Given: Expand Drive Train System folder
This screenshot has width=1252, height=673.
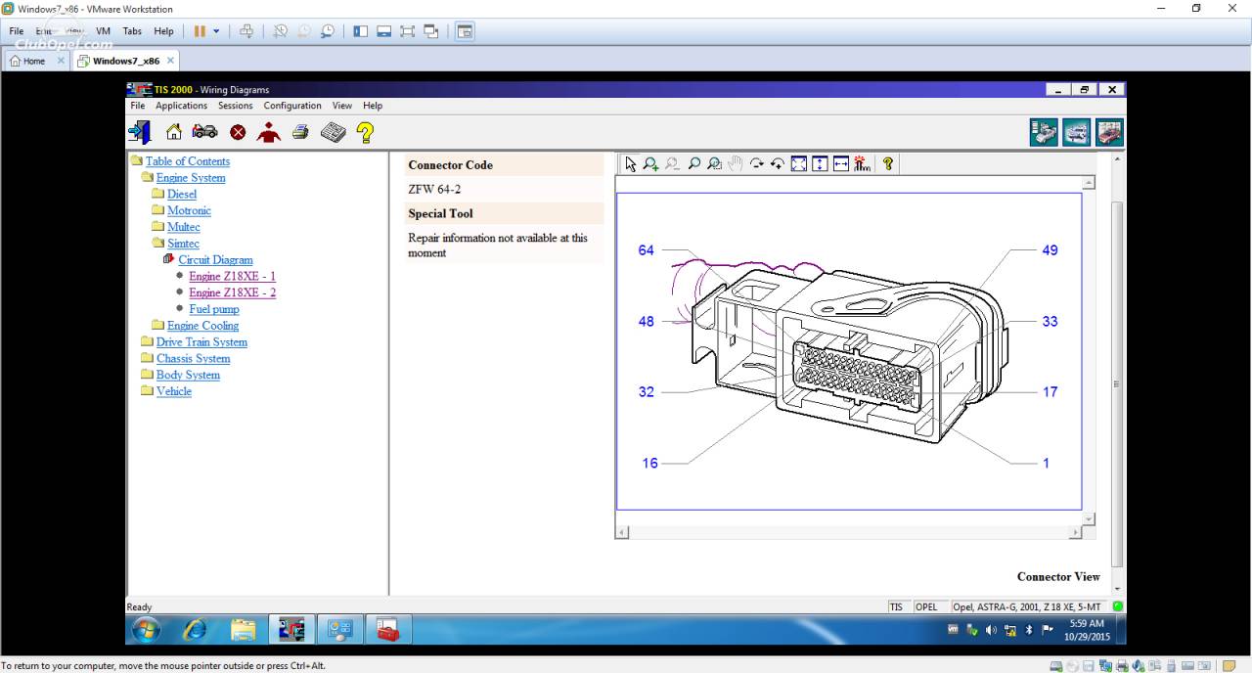Looking at the screenshot, I should (x=201, y=342).
